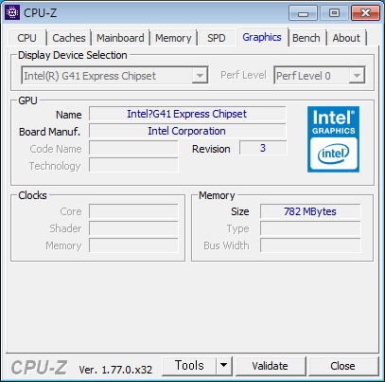The height and width of the screenshot is (382, 385).
Task: Open the About tab
Action: click(346, 38)
